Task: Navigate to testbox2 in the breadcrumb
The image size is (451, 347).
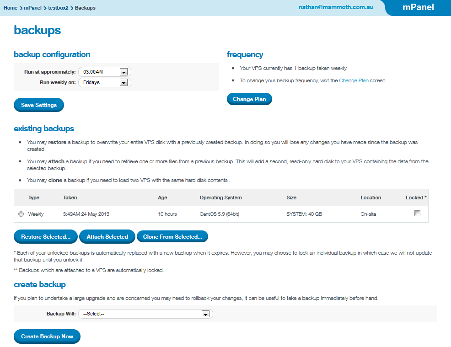Action: pos(58,8)
